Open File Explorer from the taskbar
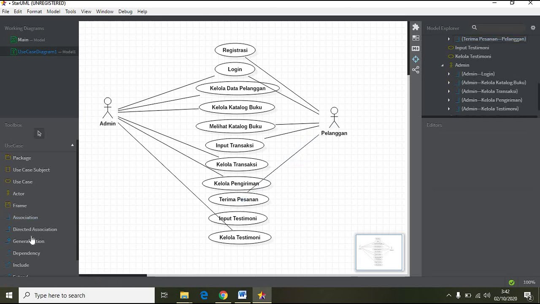 (x=184, y=295)
